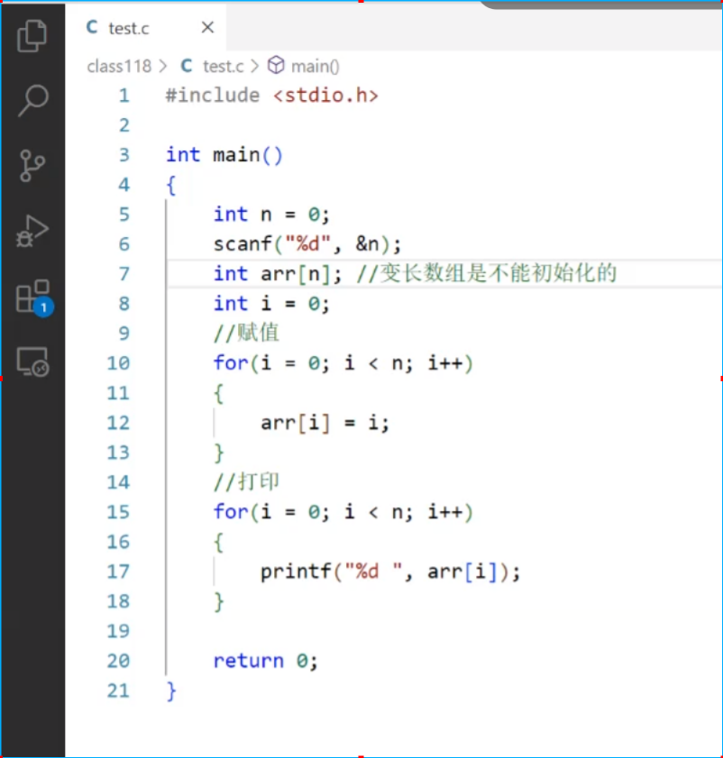This screenshot has height=758, width=723.
Task: Open the Extensions panel
Action: [x=34, y=297]
